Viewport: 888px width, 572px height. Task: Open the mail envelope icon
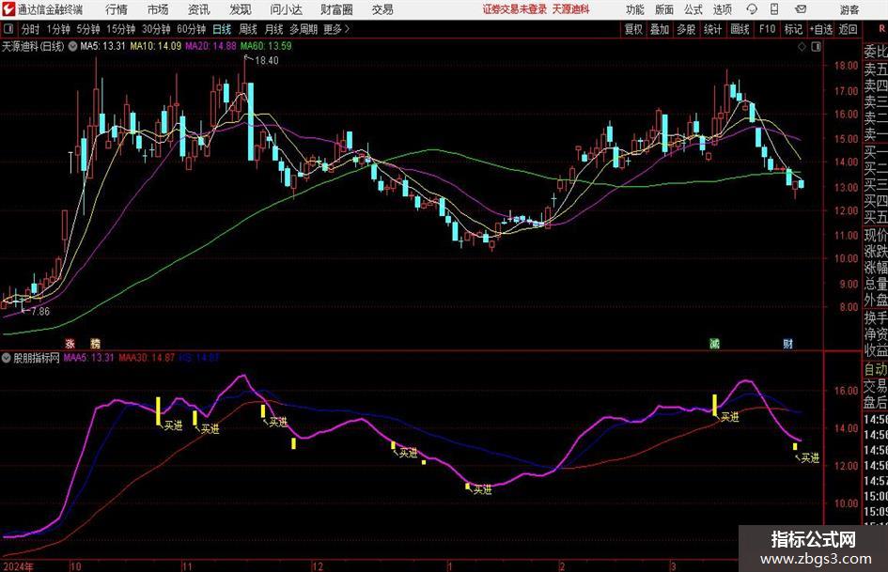click(801, 9)
